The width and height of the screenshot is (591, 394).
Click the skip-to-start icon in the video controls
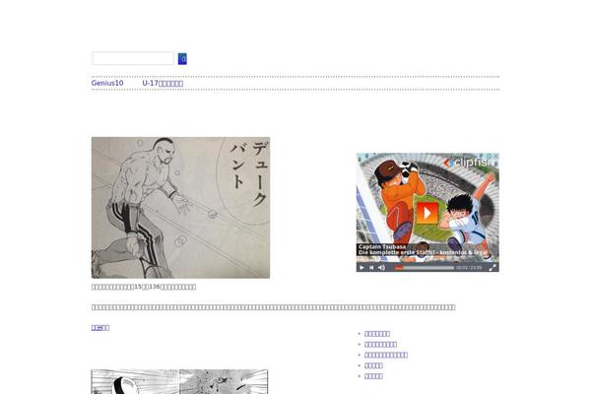click(371, 267)
